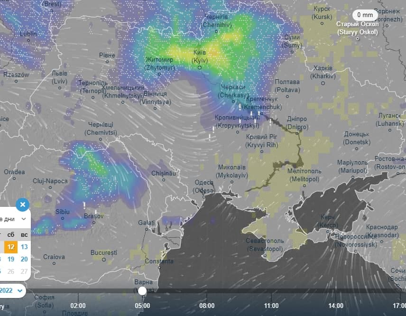Move the forecast to 14:00
This screenshot has width=406, height=316.
[x=336, y=306]
